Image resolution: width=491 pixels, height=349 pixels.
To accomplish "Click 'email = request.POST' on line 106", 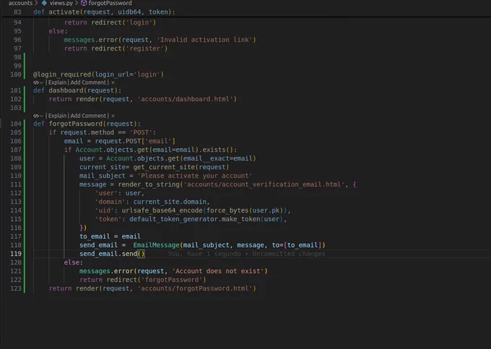I will [x=103, y=142].
